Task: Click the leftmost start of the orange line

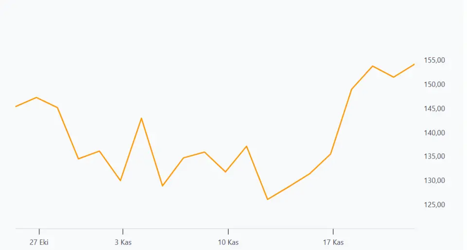Action: (16, 106)
